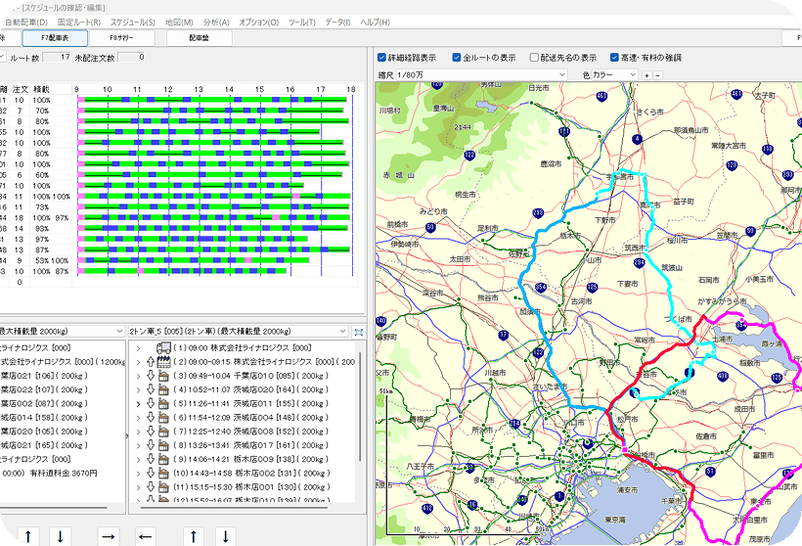The image size is (802, 546).
Task: Click the unload arrow icon for 茨城店004
Action: (x=151, y=418)
